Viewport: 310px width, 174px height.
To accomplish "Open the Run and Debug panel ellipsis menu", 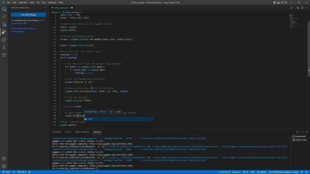I will 45,8.
